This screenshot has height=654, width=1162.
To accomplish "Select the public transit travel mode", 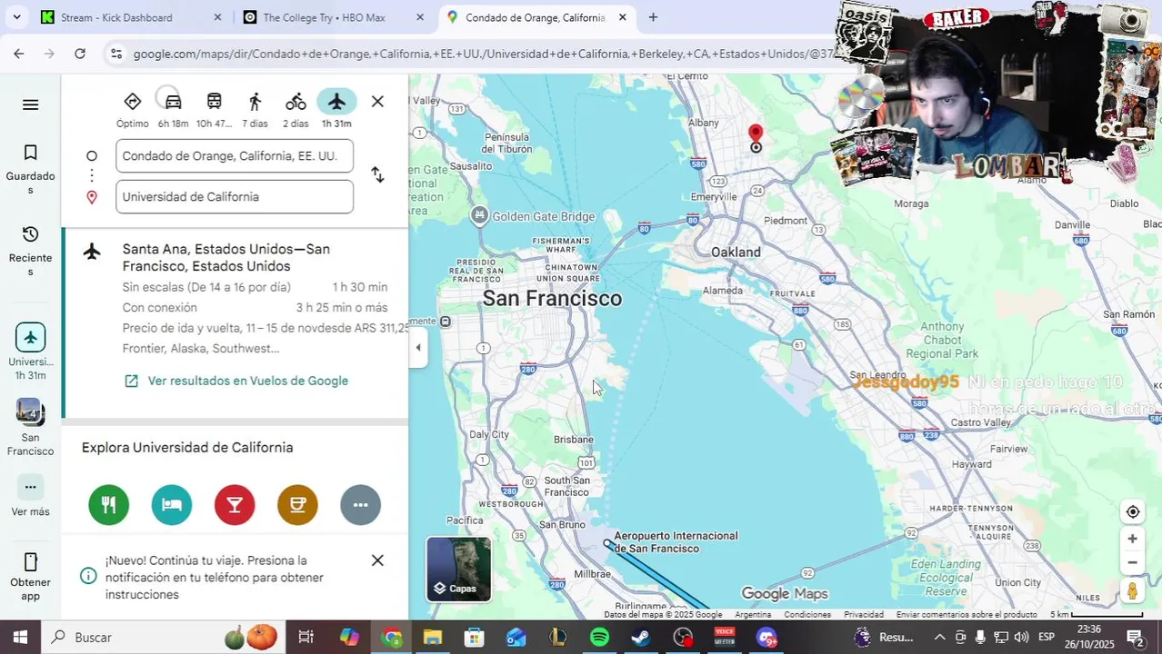I will (x=214, y=109).
